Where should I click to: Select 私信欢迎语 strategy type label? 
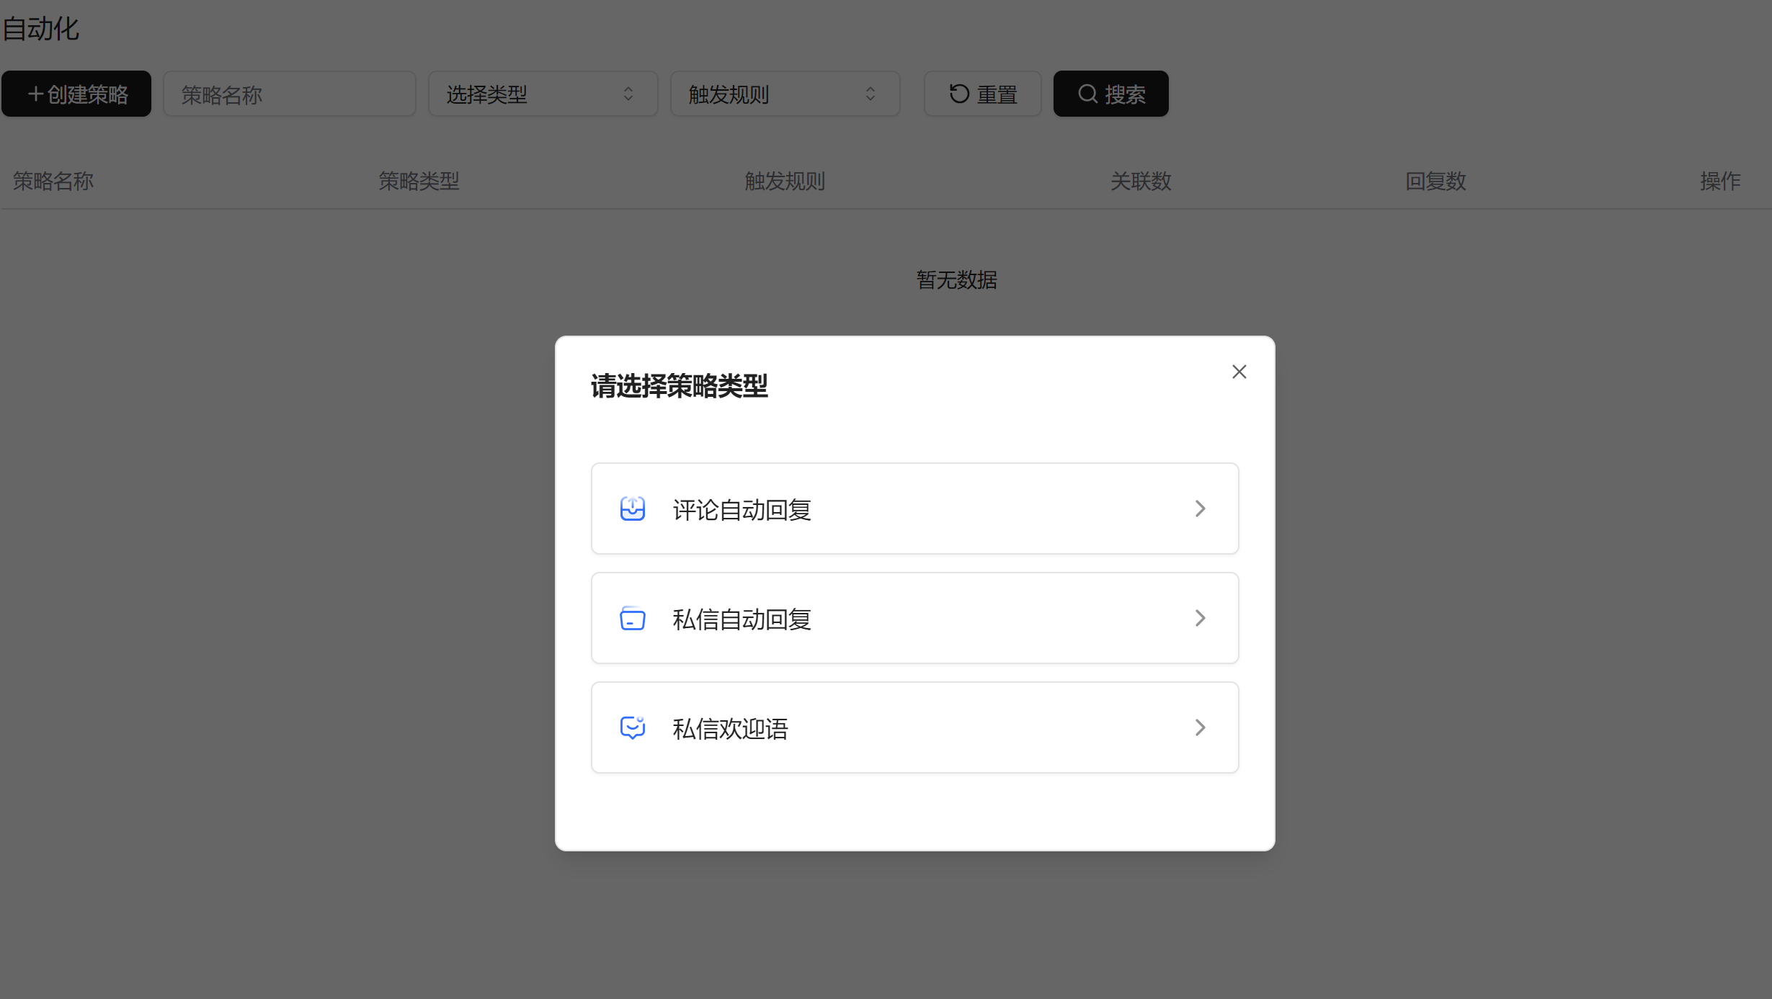tap(731, 729)
